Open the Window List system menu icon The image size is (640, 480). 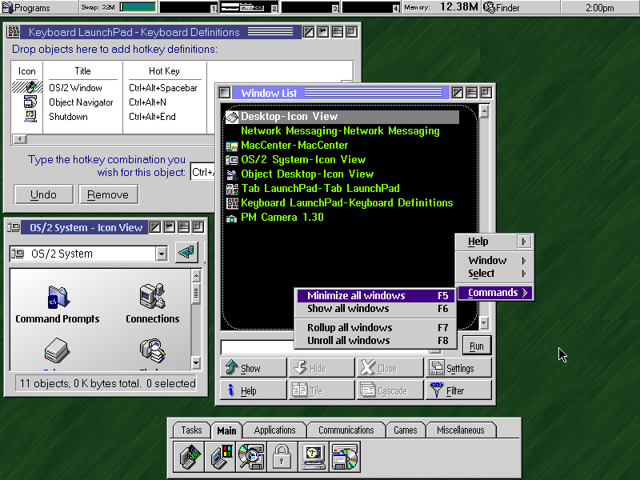pos(225,93)
